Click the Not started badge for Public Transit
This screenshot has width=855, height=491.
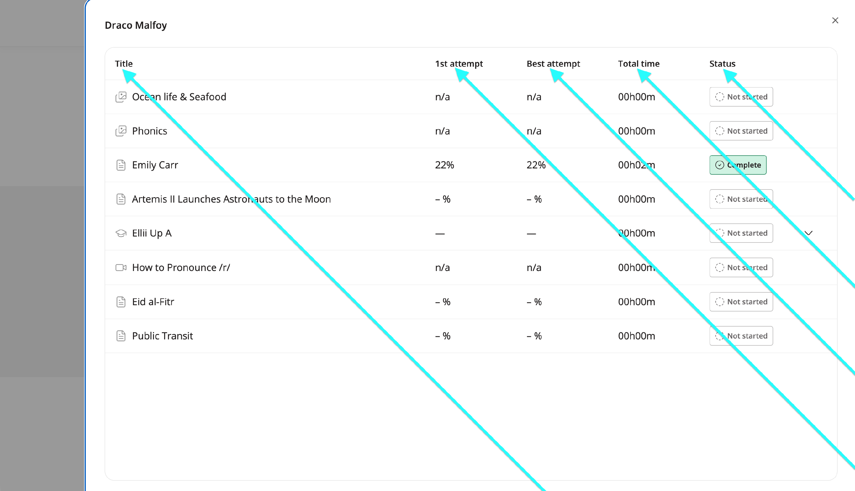(x=741, y=336)
